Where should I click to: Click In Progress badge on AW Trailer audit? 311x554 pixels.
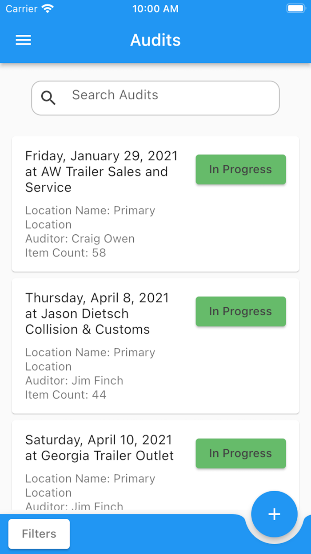point(240,169)
